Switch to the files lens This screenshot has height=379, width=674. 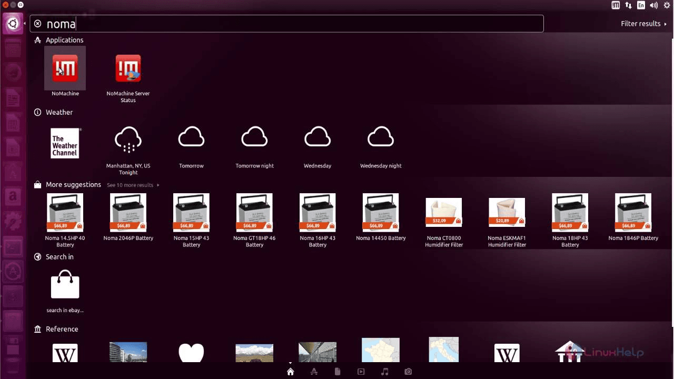pos(338,372)
